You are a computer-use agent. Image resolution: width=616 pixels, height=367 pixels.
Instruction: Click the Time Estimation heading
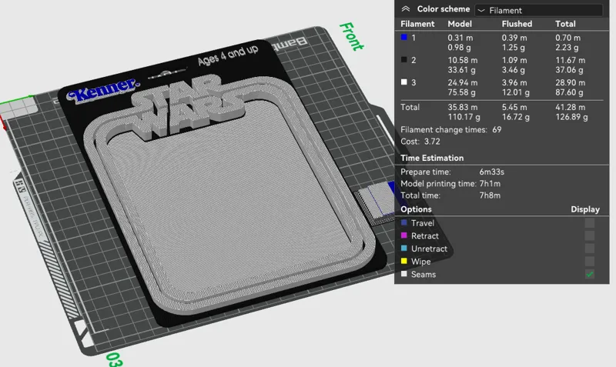point(432,158)
